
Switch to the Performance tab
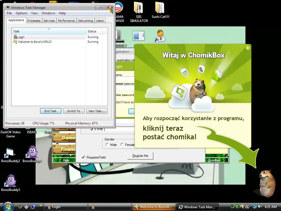pyautogui.click(x=66, y=21)
